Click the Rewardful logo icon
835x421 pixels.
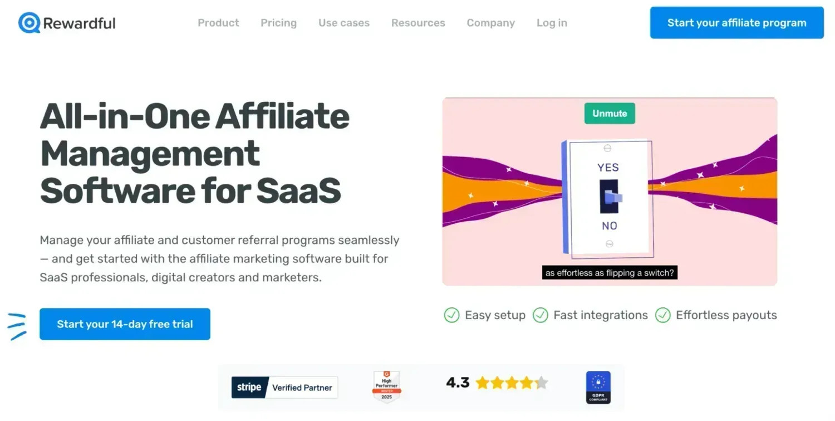click(29, 23)
